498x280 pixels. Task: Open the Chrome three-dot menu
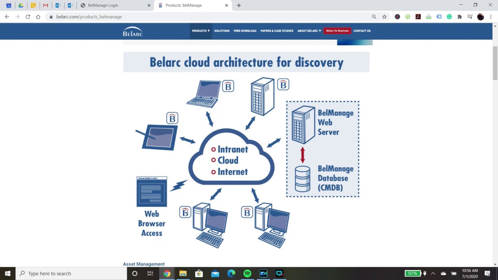pos(491,17)
